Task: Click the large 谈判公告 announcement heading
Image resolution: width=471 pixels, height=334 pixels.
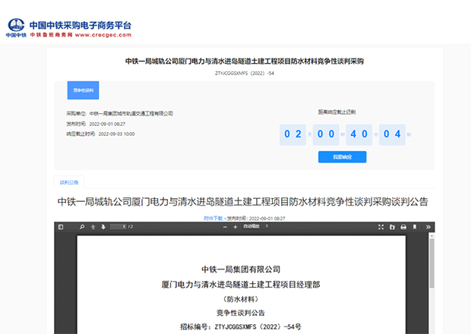Action: point(242,202)
